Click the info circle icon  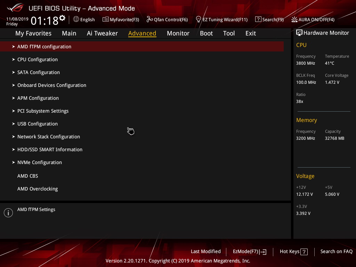[8, 213]
